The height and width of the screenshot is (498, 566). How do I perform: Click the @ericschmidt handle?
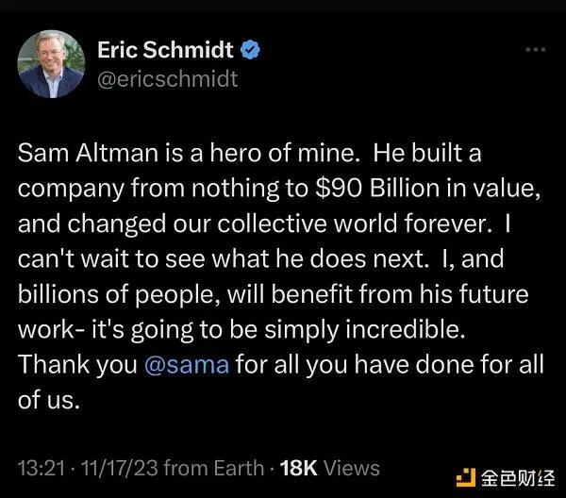pos(167,80)
